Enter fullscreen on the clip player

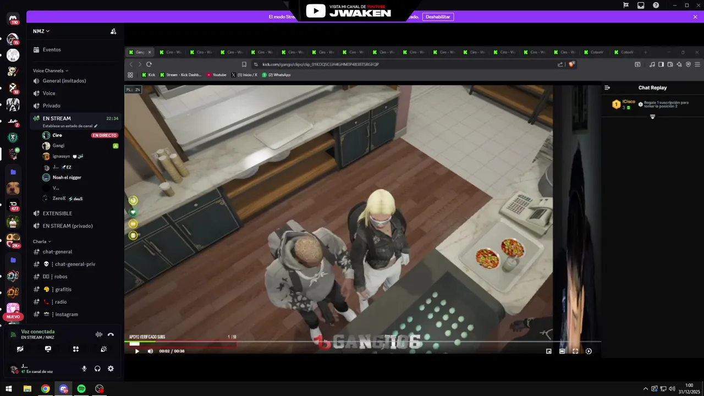click(575, 351)
